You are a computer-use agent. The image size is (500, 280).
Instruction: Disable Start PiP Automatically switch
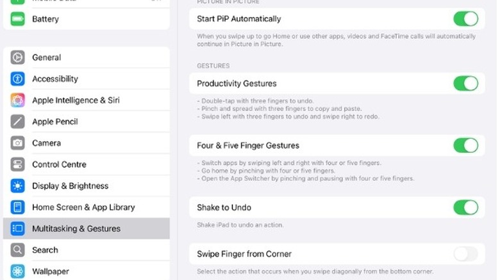[465, 19]
